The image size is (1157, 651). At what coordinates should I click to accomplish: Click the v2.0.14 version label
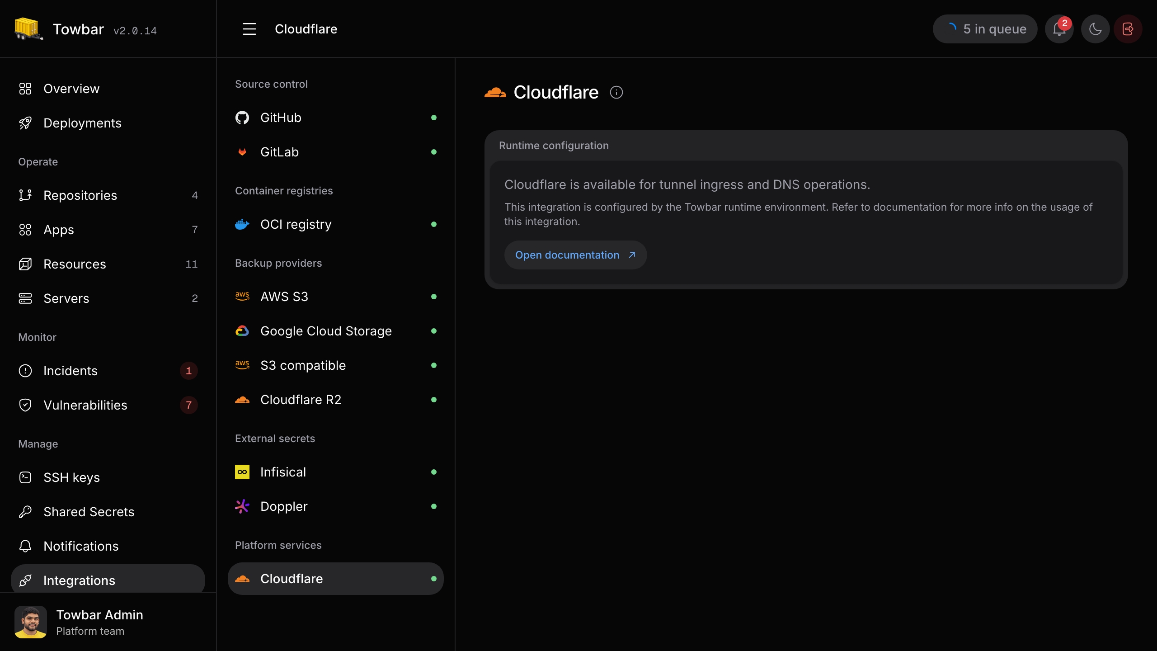135,31
